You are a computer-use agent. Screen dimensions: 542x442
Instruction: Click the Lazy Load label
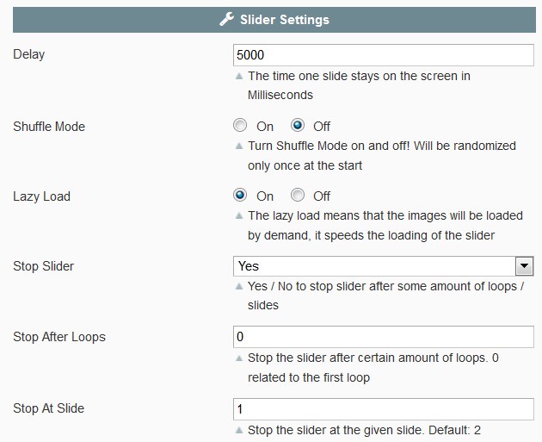(42, 196)
